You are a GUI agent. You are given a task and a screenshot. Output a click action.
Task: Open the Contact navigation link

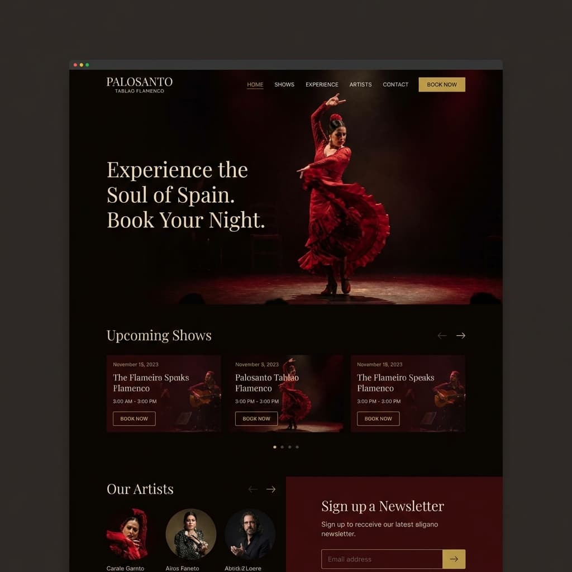[x=395, y=84]
